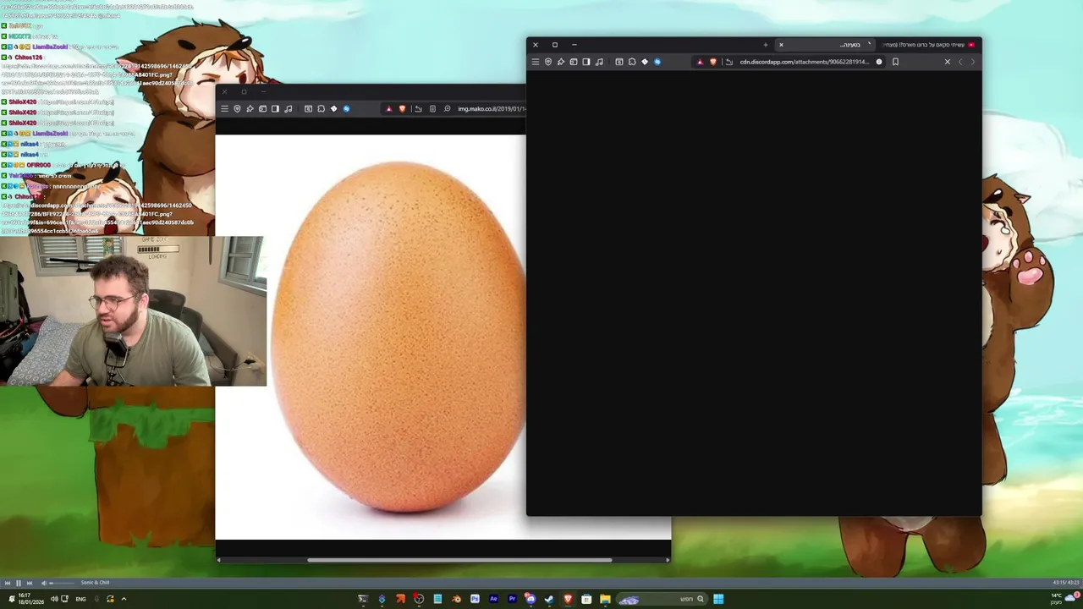Open Brave browser from taskbar
The image size is (1083, 609).
(568, 599)
